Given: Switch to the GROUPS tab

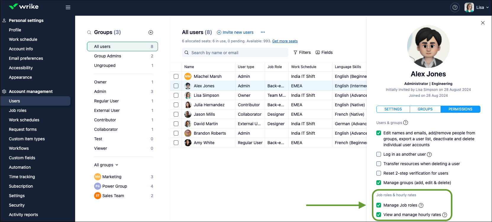Looking at the screenshot, I should click(425, 109).
